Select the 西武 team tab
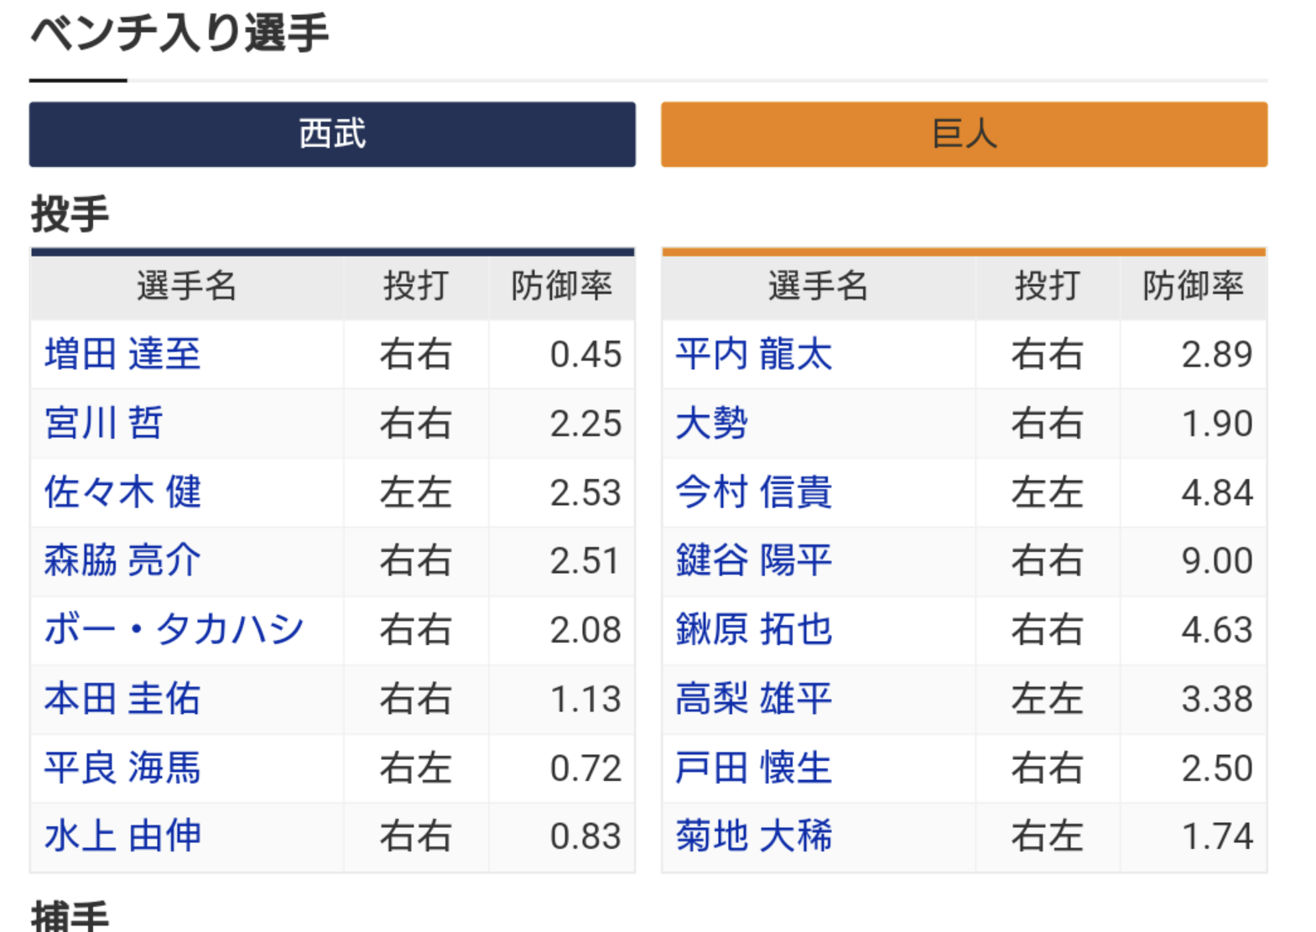1316x932 pixels. coord(332,134)
